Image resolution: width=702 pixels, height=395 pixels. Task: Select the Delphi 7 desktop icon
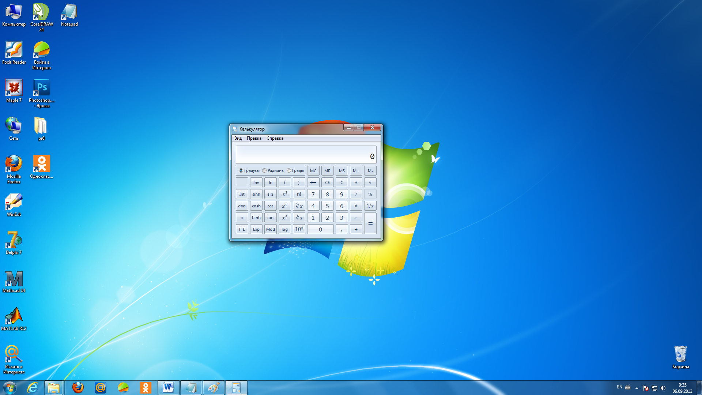[14, 243]
